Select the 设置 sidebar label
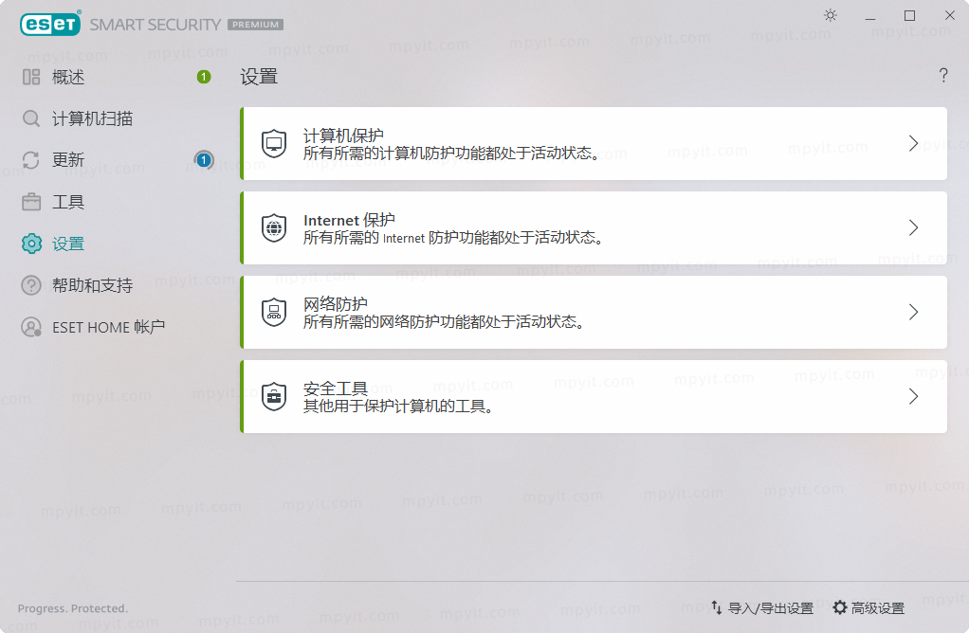 [x=68, y=244]
